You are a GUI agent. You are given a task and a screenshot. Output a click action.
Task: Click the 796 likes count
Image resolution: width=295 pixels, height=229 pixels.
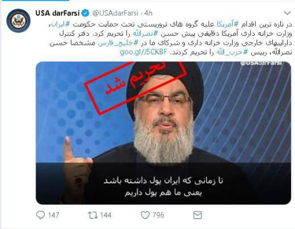[158, 215]
